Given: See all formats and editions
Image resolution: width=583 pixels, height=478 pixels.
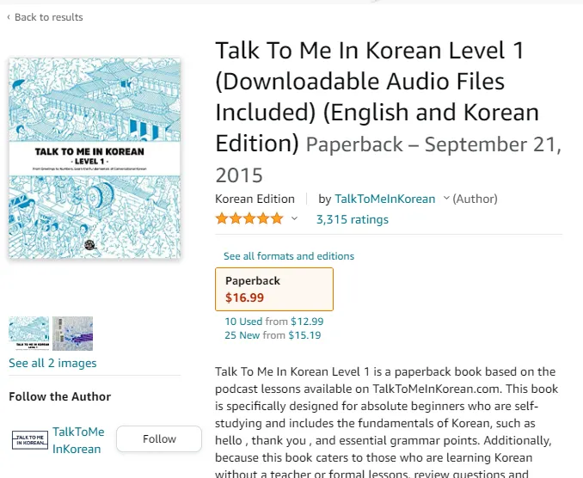Looking at the screenshot, I should point(289,256).
